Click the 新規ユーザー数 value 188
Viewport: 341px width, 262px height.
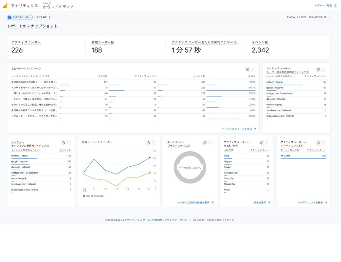coord(97,50)
